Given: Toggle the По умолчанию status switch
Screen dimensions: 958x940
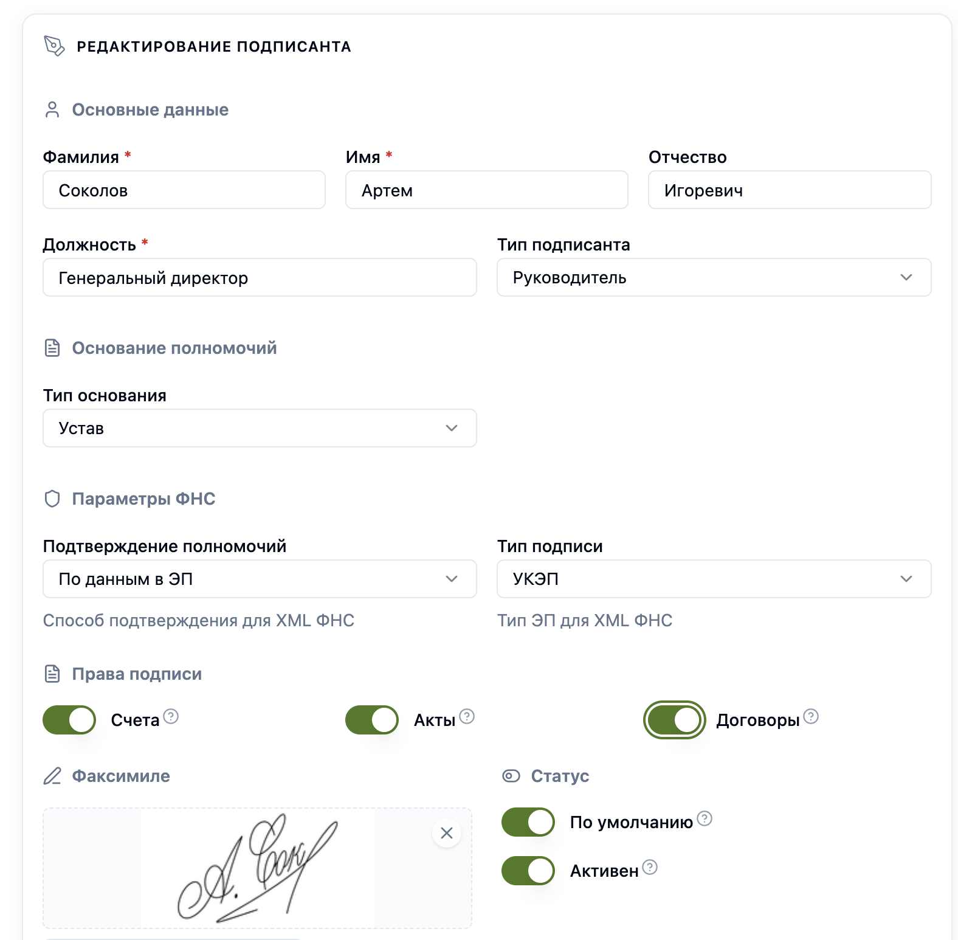Looking at the screenshot, I should pos(528,822).
